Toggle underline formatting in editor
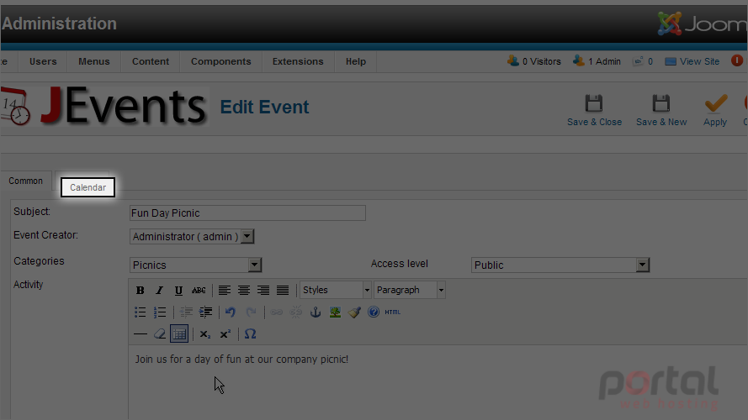Image resolution: width=748 pixels, height=420 pixels. click(178, 290)
